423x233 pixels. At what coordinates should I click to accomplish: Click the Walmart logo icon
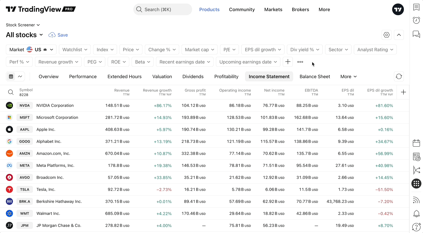click(x=9, y=213)
